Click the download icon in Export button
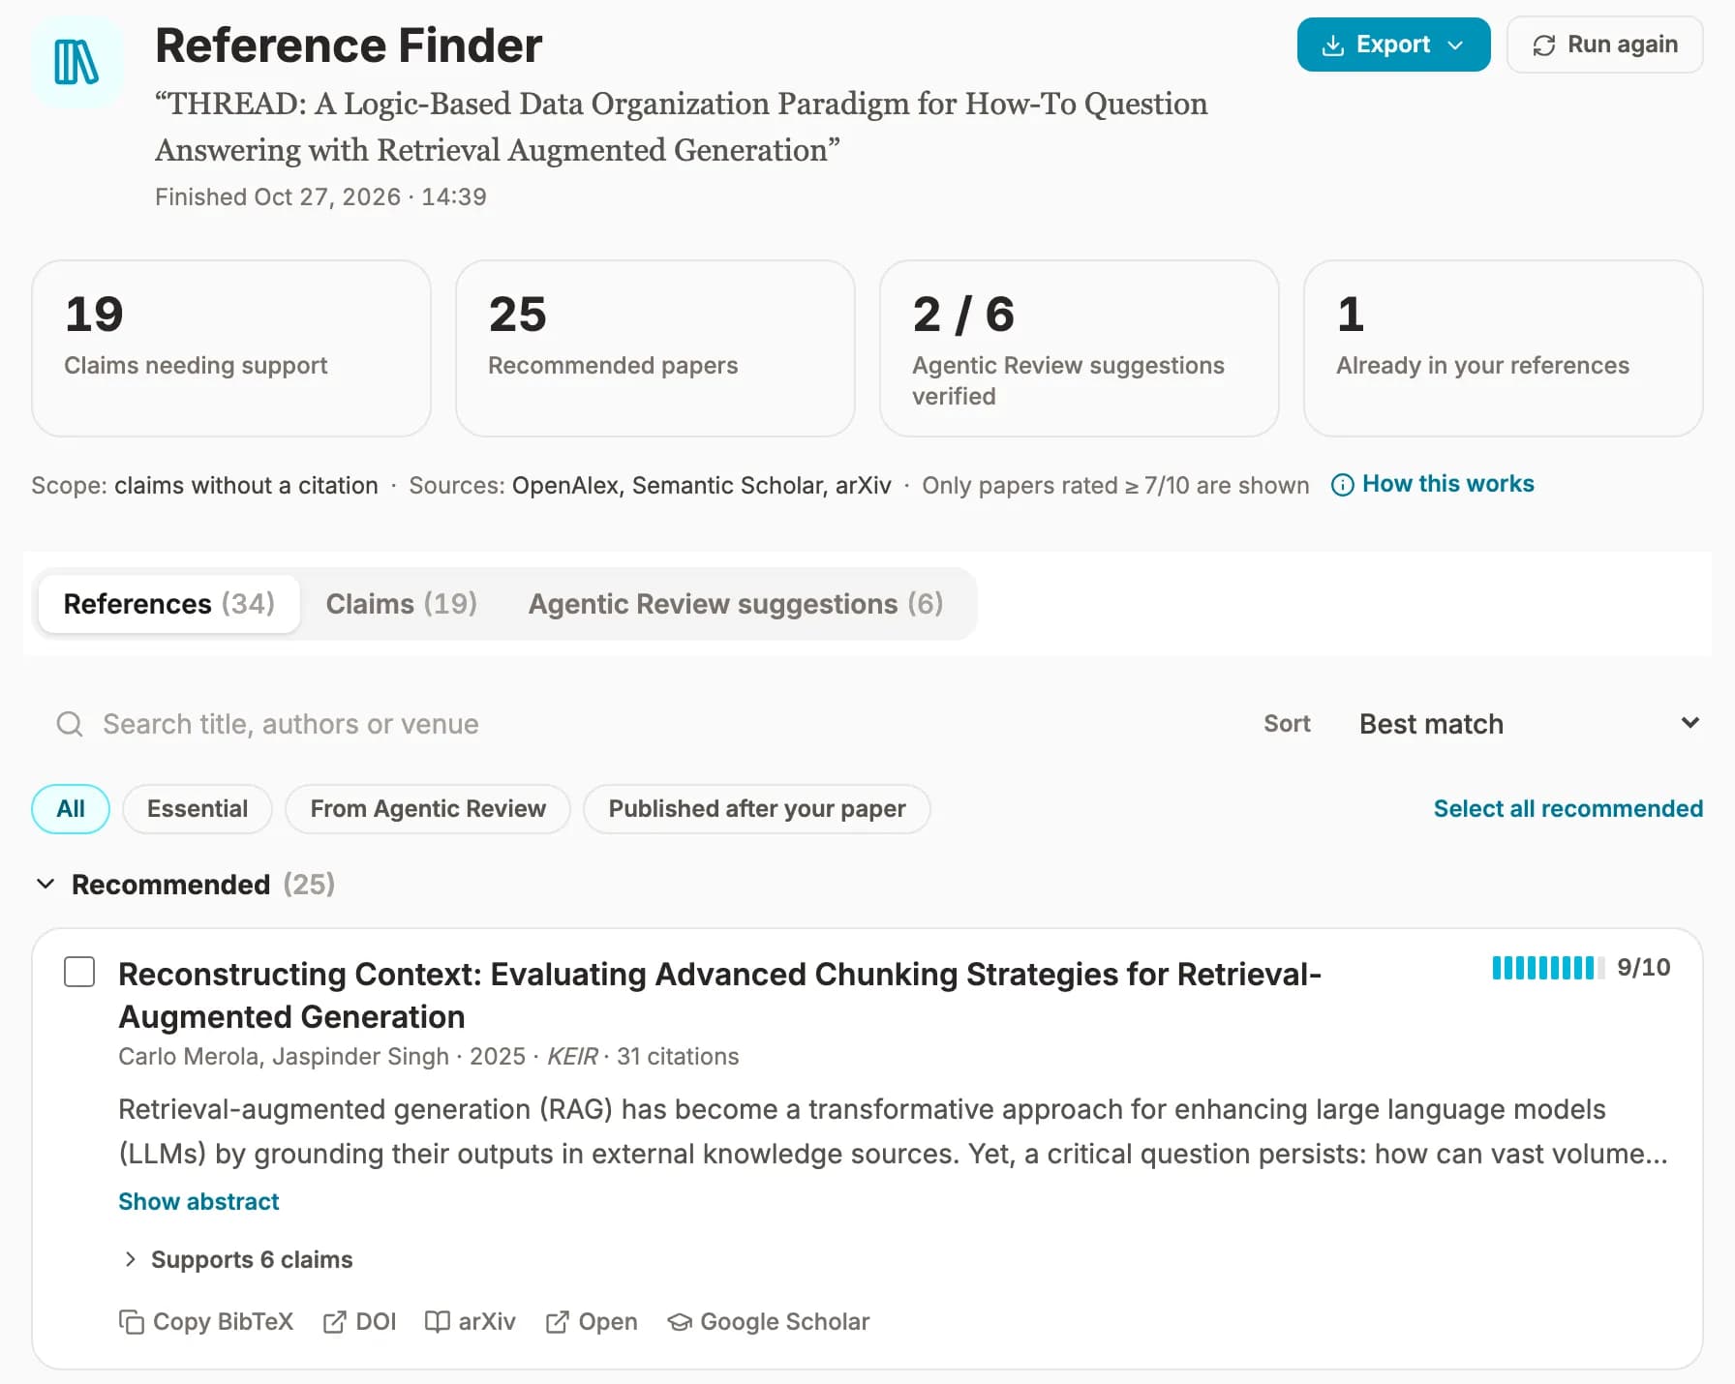Screen dimensions: 1735x1384 pyautogui.click(x=1333, y=45)
